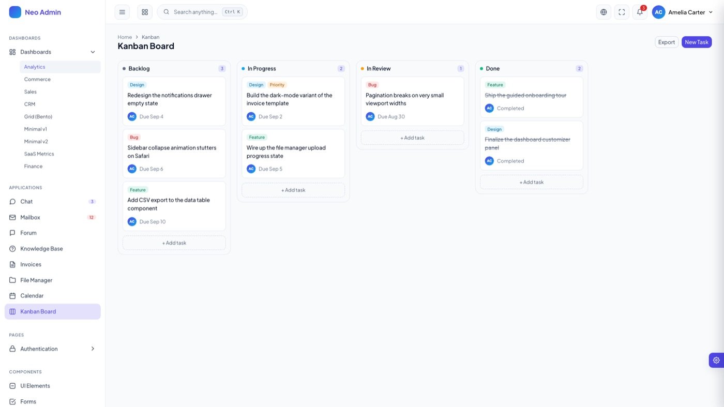Open the Pagination breaks task card
The image size is (724, 407).
click(413, 101)
